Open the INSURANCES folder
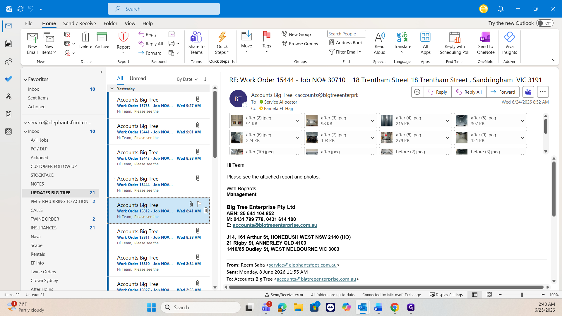The width and height of the screenshot is (562, 316). 60,228
